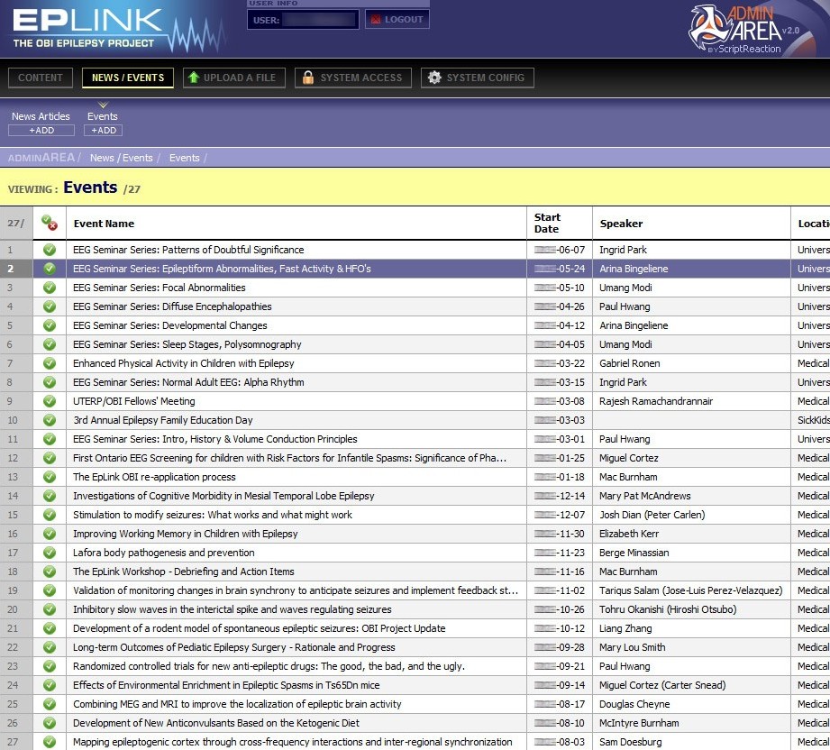The image size is (830, 750).
Task: Toggle status of Developmental Changes event
Action: 50,325
